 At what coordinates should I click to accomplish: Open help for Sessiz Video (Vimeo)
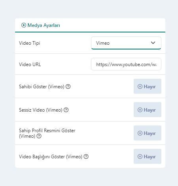tap(66, 110)
